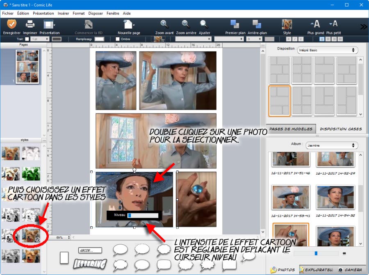Select the photo thumbnail dated 16-11-2017 14-53-41

291,197
